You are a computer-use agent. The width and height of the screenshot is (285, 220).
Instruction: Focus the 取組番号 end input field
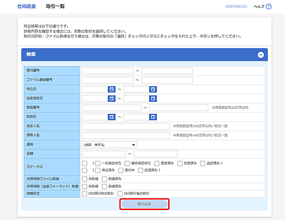[x=179, y=108]
